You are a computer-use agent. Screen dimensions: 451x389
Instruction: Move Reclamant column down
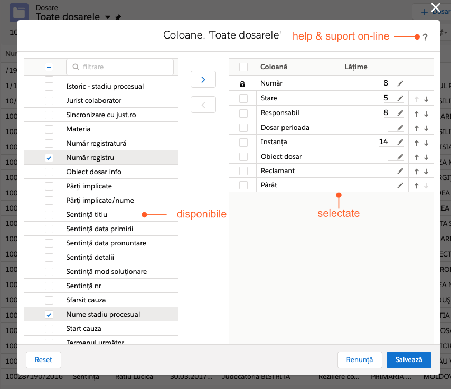tap(426, 172)
